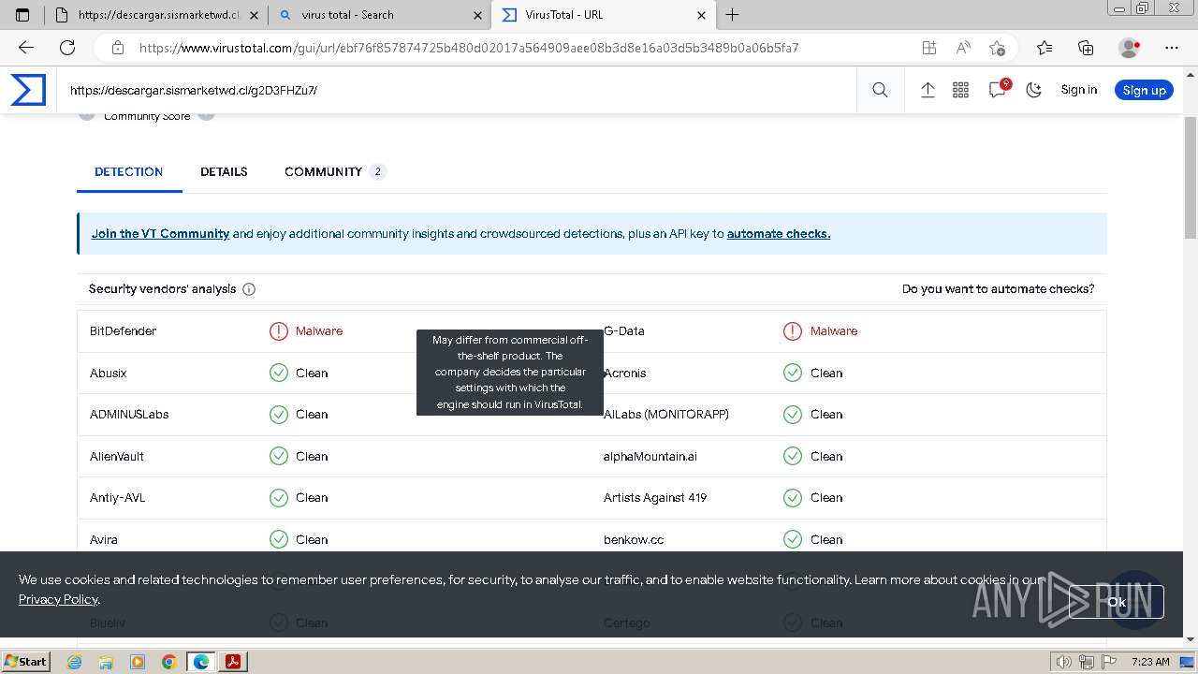Click the VirusTotal URL search field

coord(459,90)
